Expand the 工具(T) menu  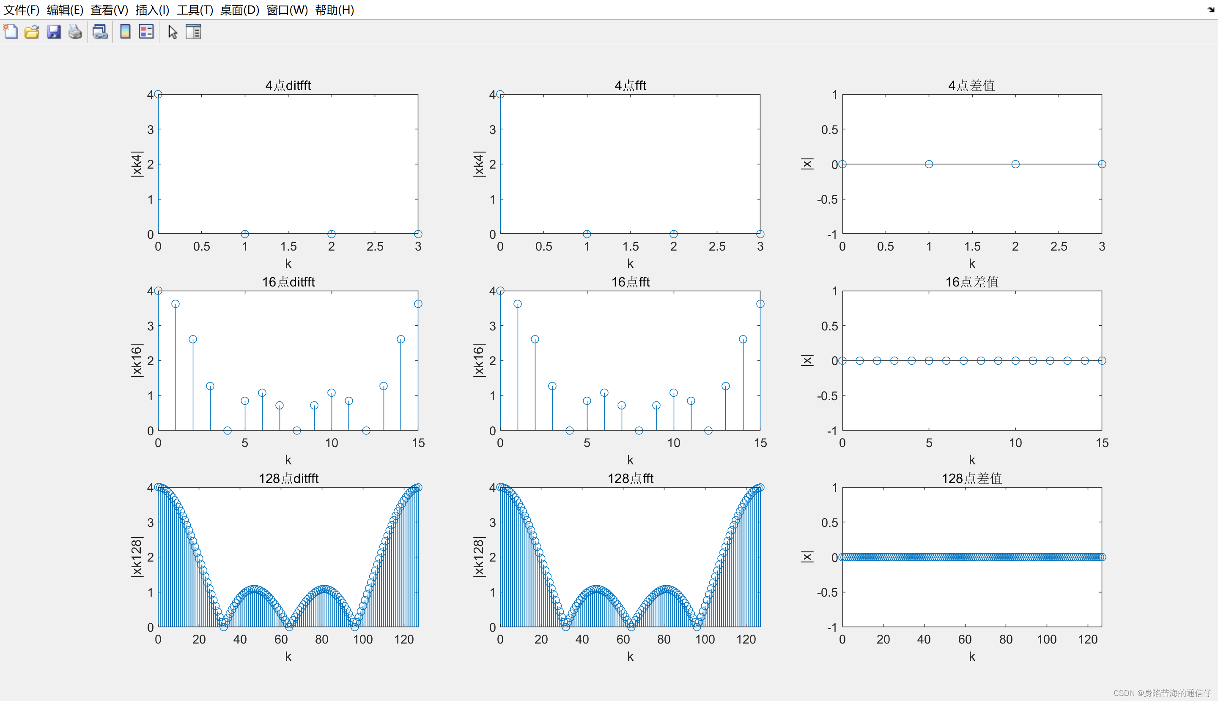tap(195, 10)
